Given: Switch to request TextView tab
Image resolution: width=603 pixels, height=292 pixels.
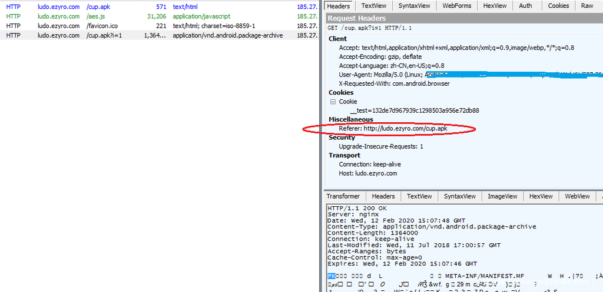Looking at the screenshot, I should tap(373, 6).
